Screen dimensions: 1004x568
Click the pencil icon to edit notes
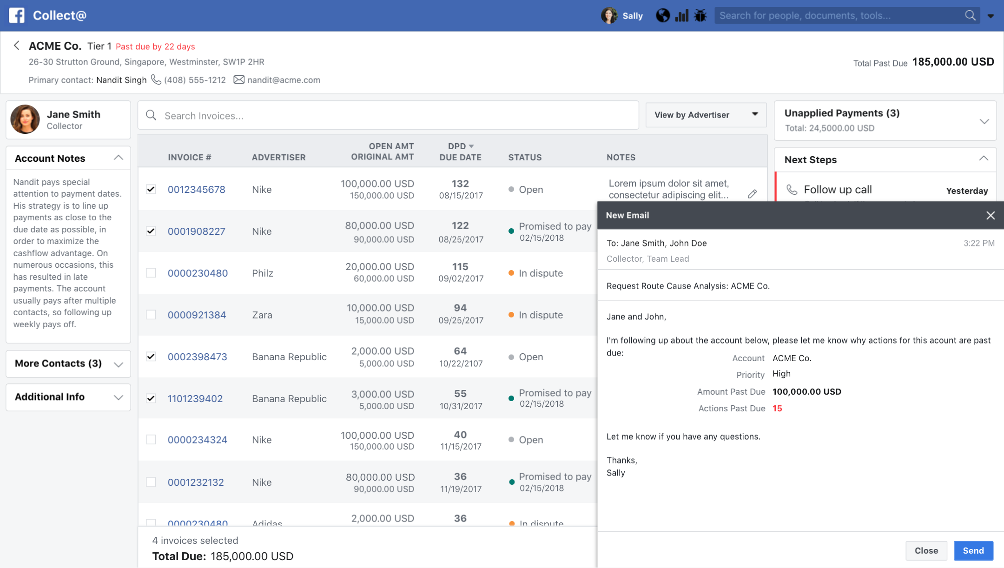click(752, 194)
